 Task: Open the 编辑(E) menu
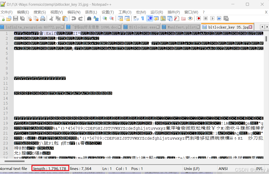pyautogui.click(x=23, y=12)
